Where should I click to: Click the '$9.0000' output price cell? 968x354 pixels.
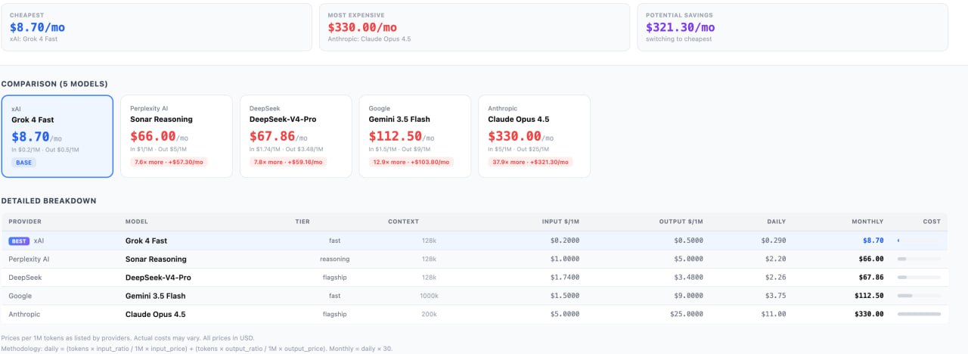[x=689, y=296]
